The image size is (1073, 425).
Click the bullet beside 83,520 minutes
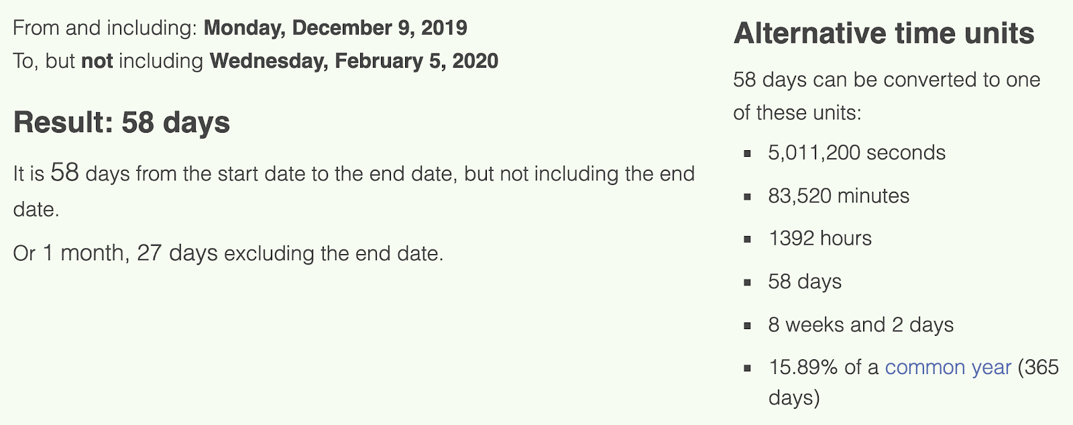[747, 196]
